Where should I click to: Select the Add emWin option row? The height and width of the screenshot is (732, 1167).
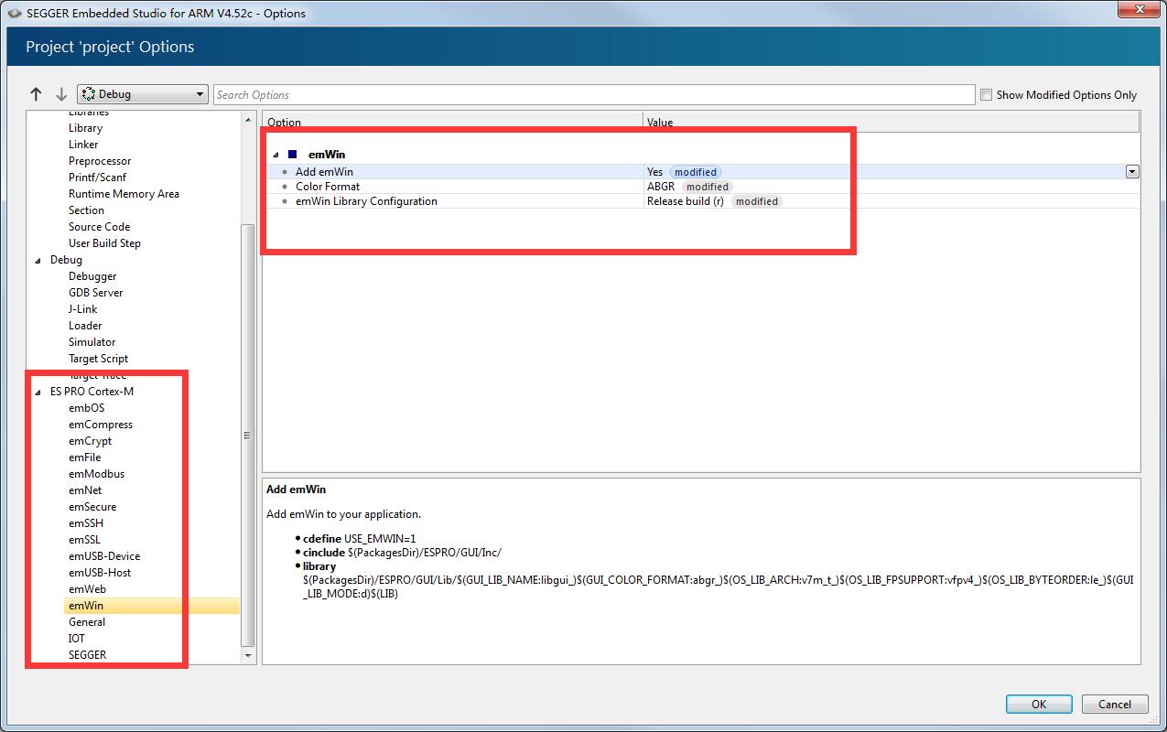pos(700,171)
